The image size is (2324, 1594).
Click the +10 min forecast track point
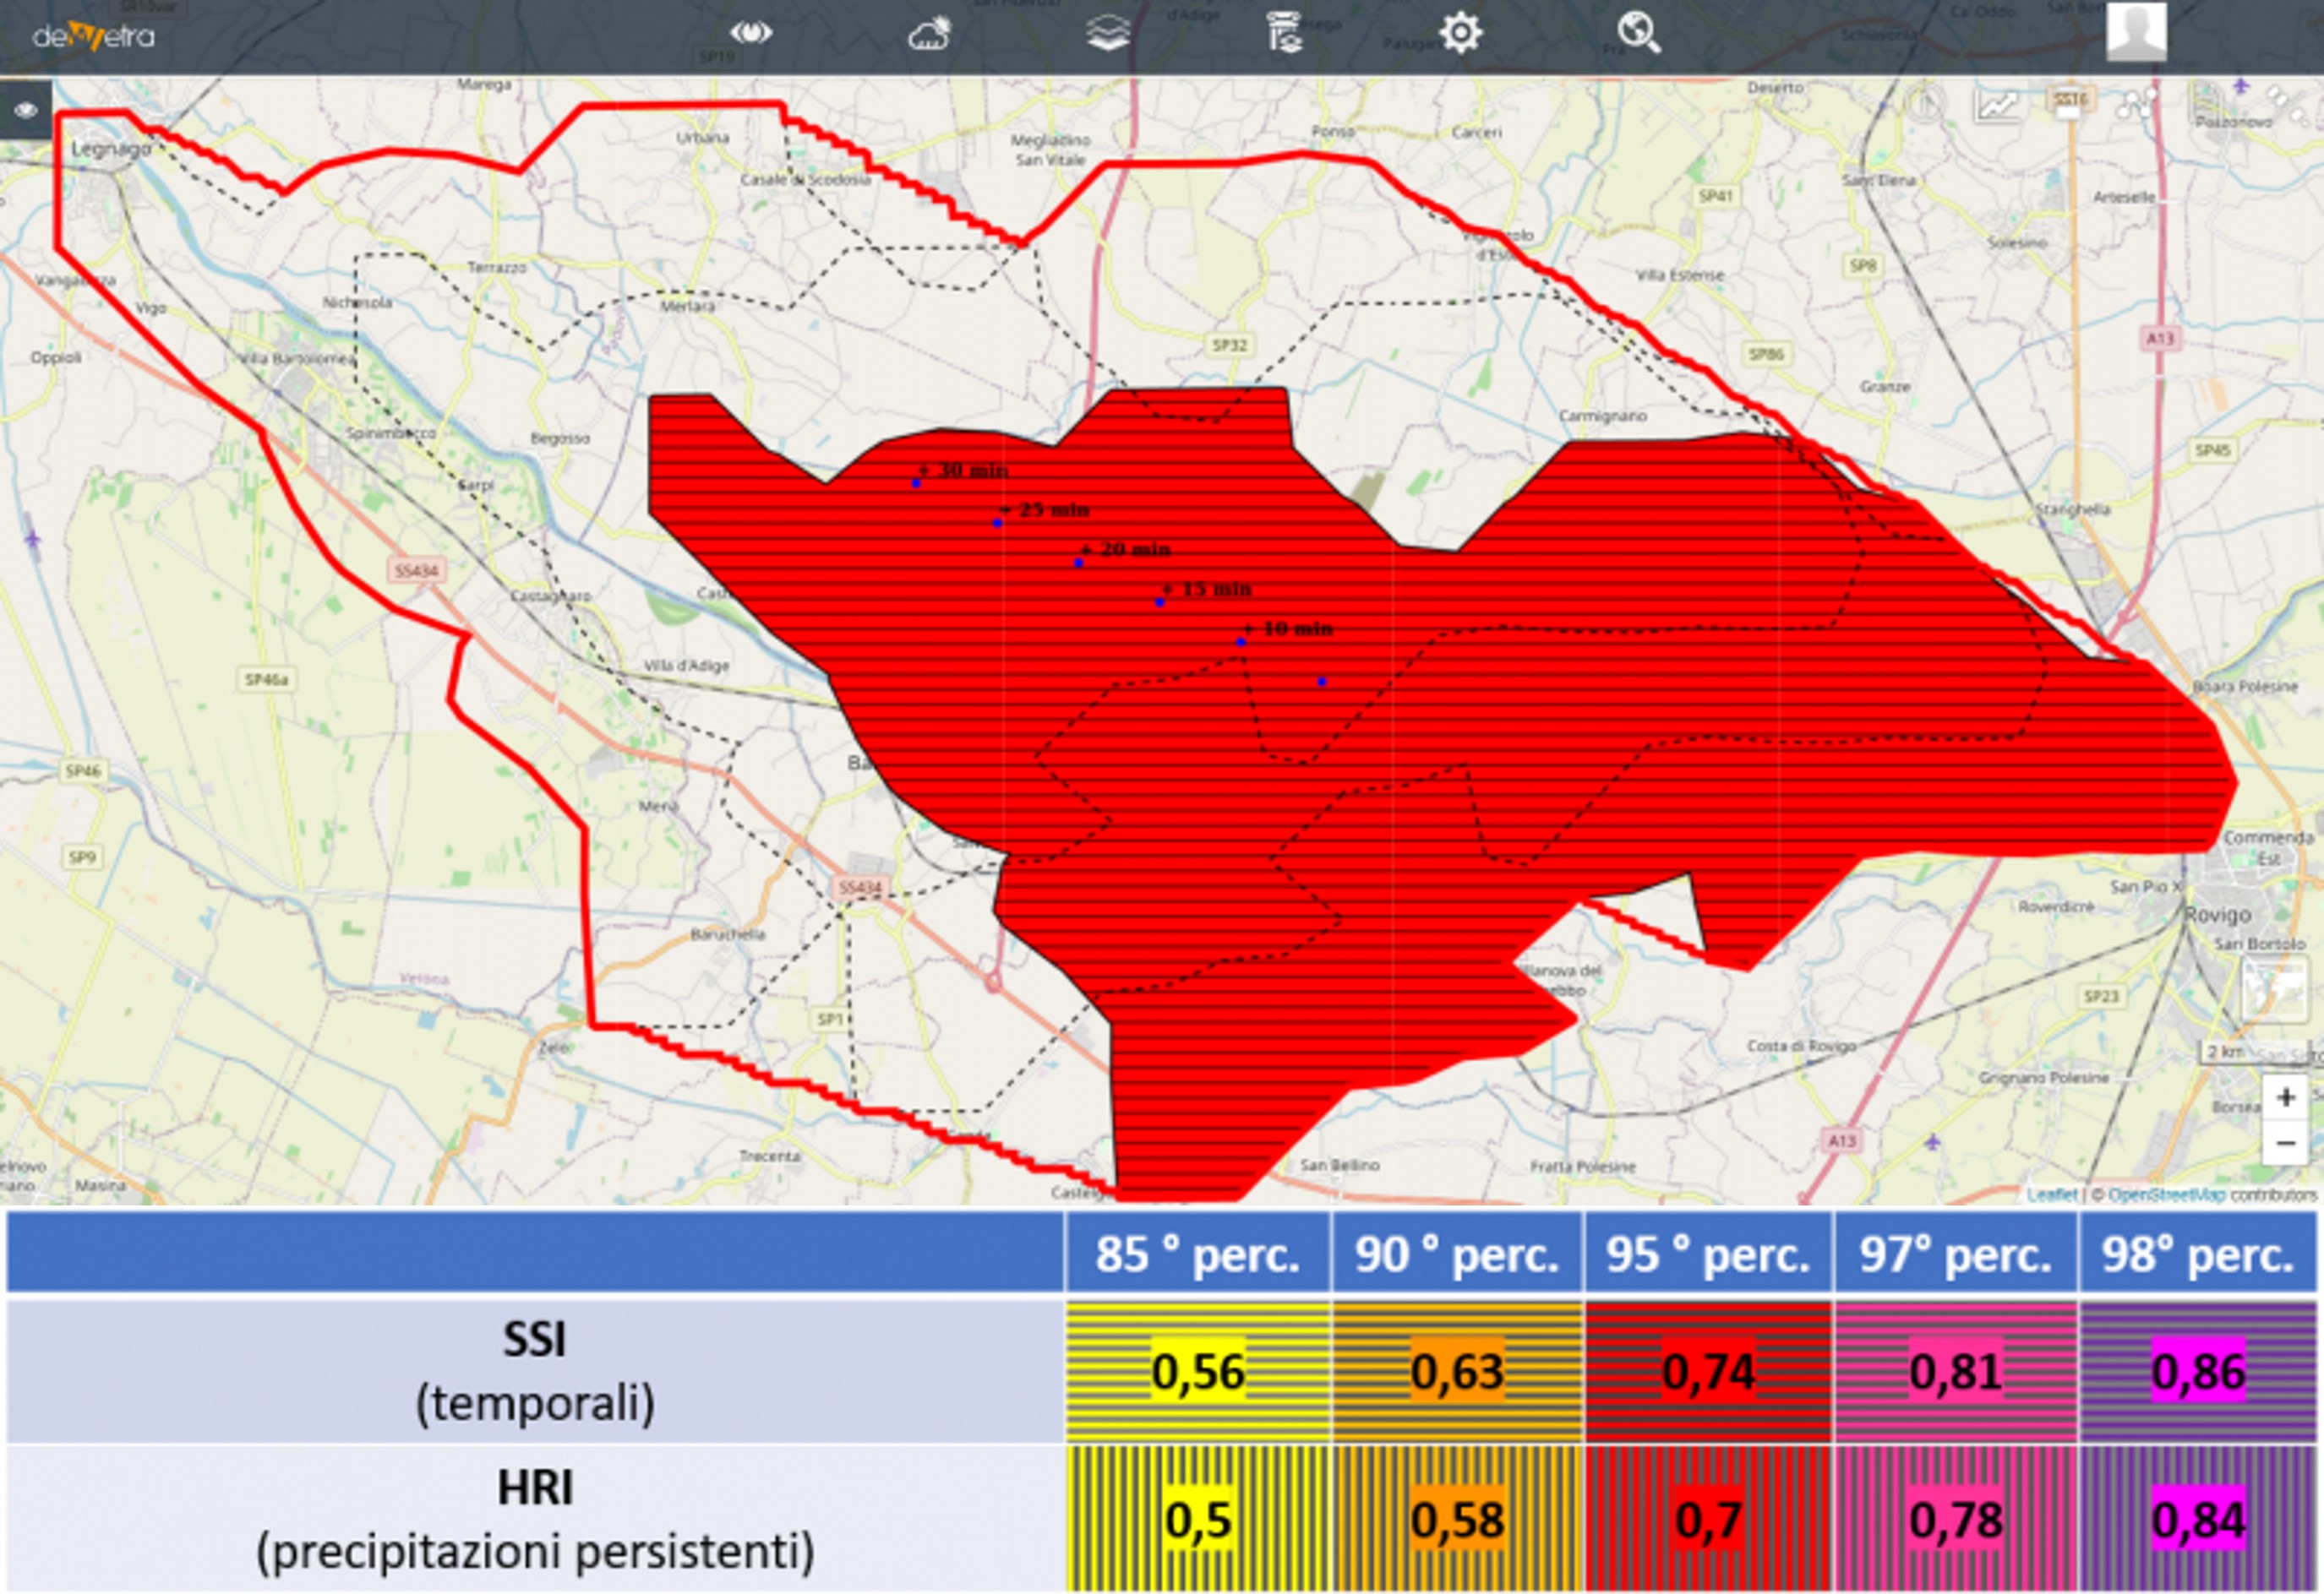1241,642
